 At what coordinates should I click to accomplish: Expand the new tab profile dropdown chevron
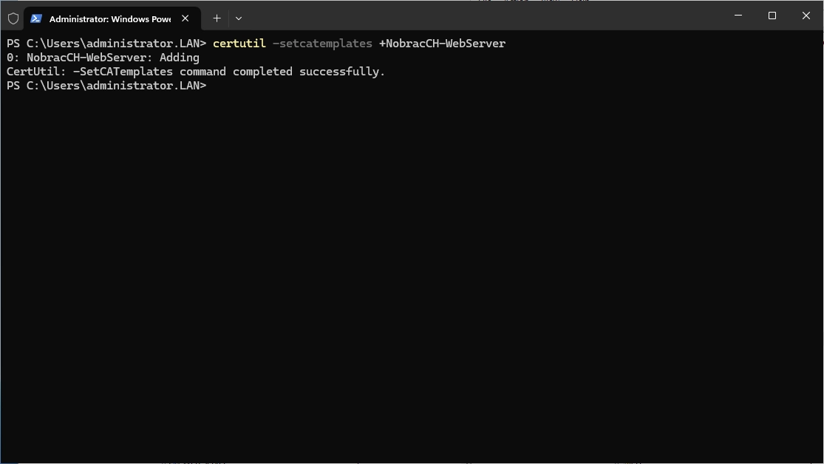[x=239, y=18]
